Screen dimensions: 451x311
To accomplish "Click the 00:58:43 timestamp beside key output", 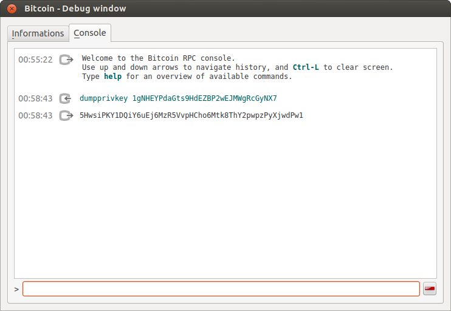I will pyautogui.click(x=35, y=115).
